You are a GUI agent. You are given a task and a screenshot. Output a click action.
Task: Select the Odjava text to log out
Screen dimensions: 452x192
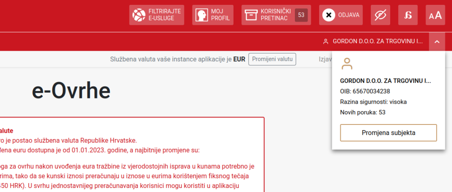[348, 15]
